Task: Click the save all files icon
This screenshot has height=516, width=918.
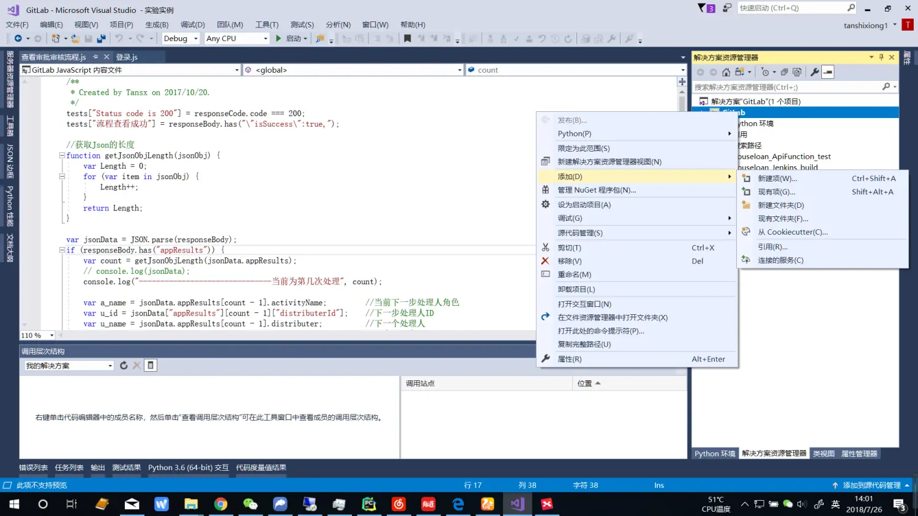Action: 101,39
